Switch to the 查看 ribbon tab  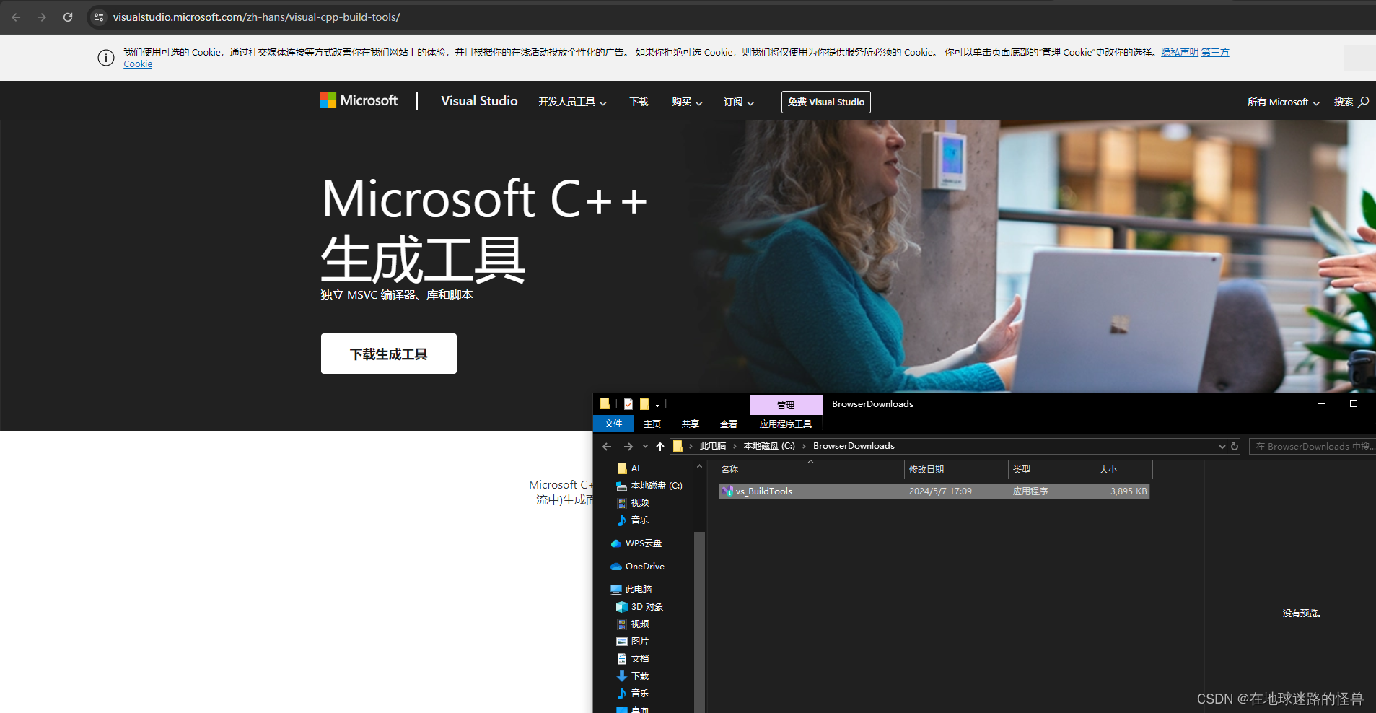[x=729, y=424]
